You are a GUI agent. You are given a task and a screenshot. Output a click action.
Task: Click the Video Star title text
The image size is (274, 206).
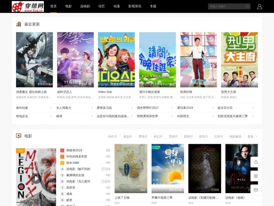pyautogui.click(x=105, y=92)
